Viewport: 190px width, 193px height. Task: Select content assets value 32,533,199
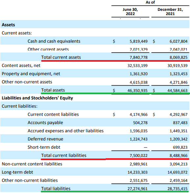tap(138, 66)
